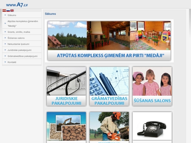The height and width of the screenshot is (143, 191).
Task: Open the black telephone contacts tile
Action: coord(152,128)
